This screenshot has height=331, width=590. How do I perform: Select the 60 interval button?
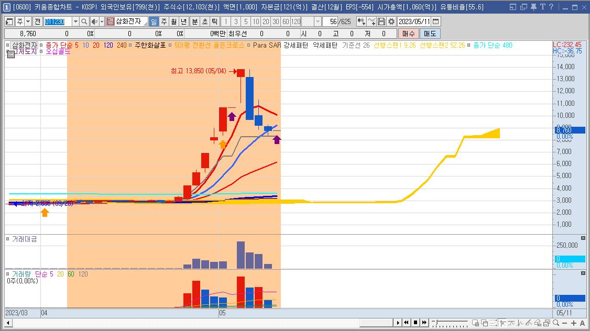click(286, 22)
